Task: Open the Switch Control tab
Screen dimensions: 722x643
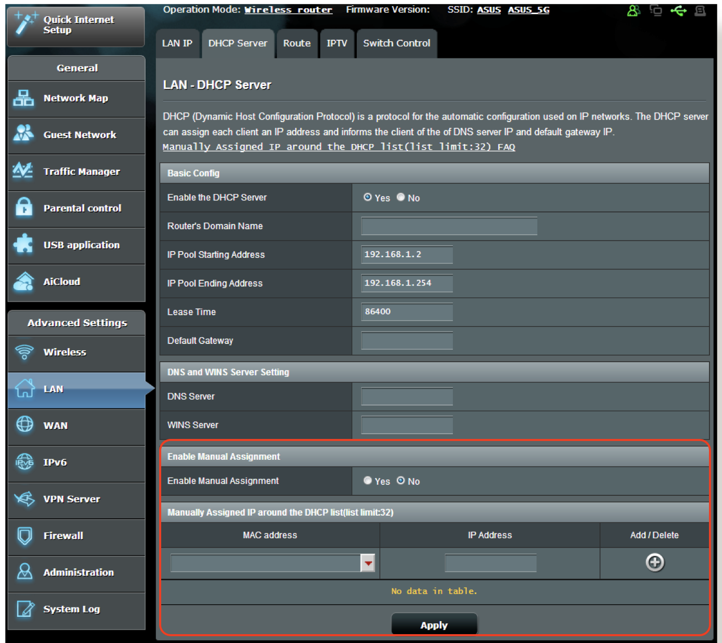Action: pos(396,44)
